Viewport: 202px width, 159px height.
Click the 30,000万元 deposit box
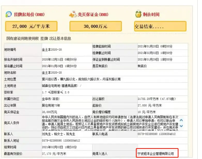(x=96, y=26)
